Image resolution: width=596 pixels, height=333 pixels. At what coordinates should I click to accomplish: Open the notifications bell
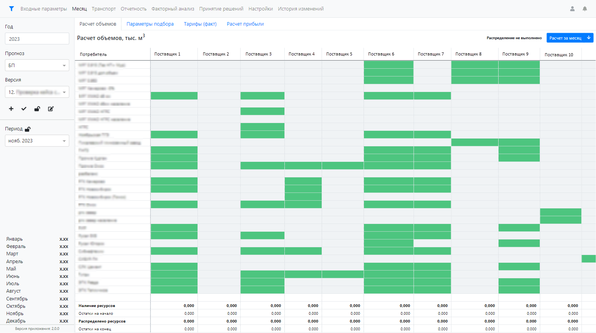(584, 9)
